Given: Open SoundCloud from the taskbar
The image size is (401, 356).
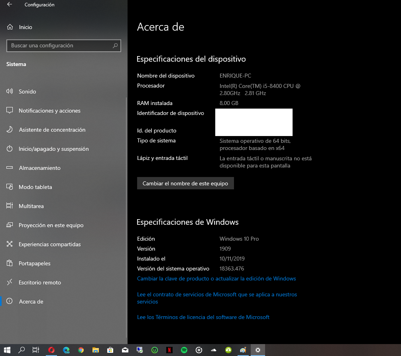Looking at the screenshot, I should (214, 350).
